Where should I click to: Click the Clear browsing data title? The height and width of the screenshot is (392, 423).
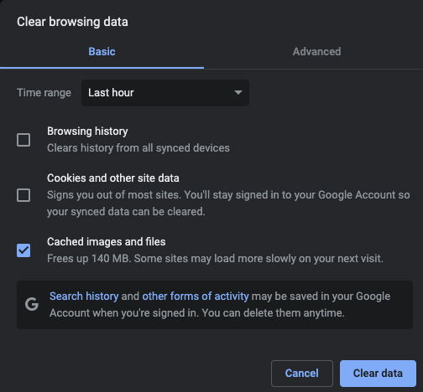(72, 22)
